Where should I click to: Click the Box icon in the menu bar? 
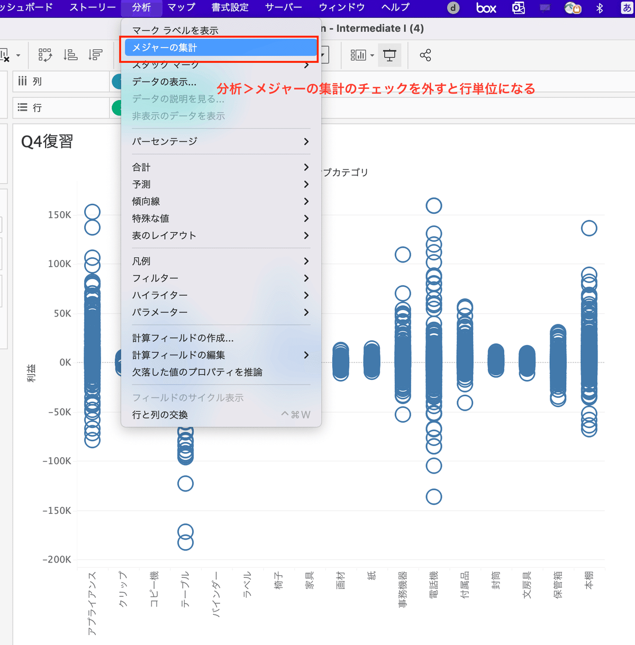click(485, 7)
